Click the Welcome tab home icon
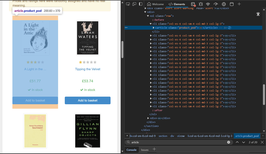 click(x=149, y=4)
